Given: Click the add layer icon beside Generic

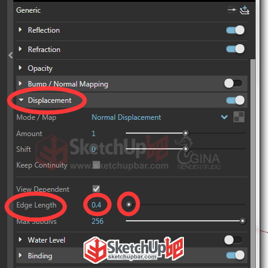Looking at the screenshot, I should [x=244, y=10].
